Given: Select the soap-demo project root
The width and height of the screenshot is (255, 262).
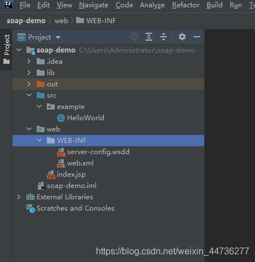Looking at the screenshot, I should 108,50.
